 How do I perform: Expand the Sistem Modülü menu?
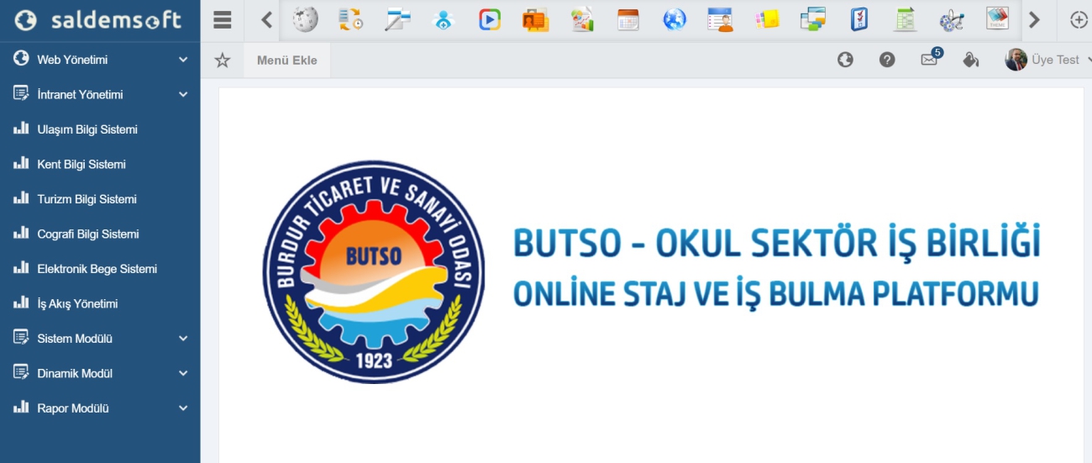pyautogui.click(x=100, y=339)
